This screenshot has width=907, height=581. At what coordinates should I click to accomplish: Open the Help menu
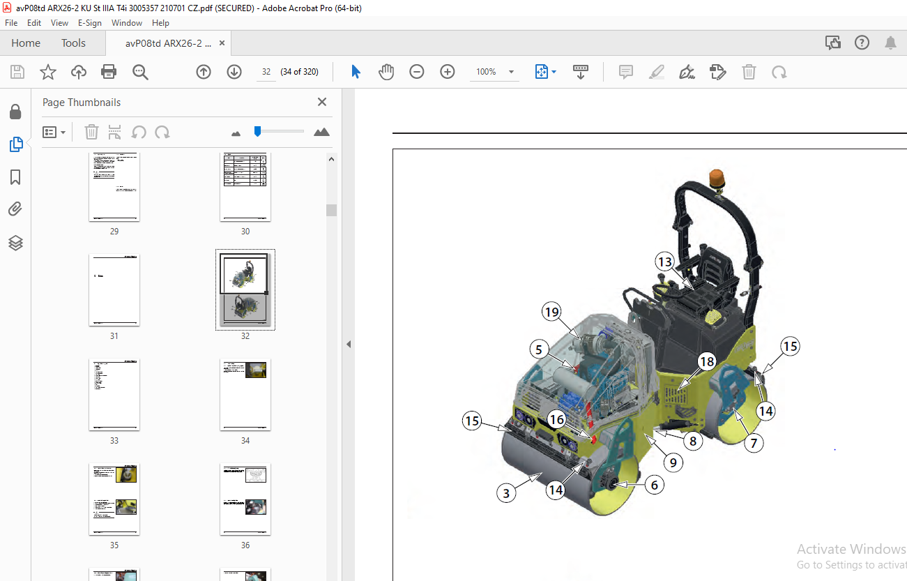click(160, 23)
